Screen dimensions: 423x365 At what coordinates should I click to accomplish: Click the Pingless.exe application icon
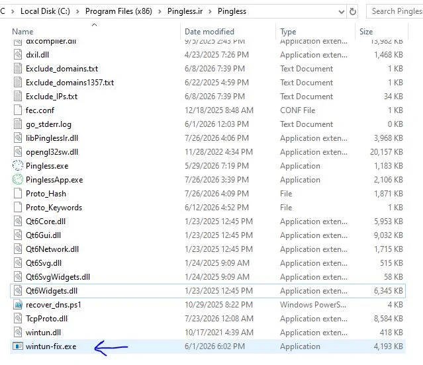click(18, 166)
